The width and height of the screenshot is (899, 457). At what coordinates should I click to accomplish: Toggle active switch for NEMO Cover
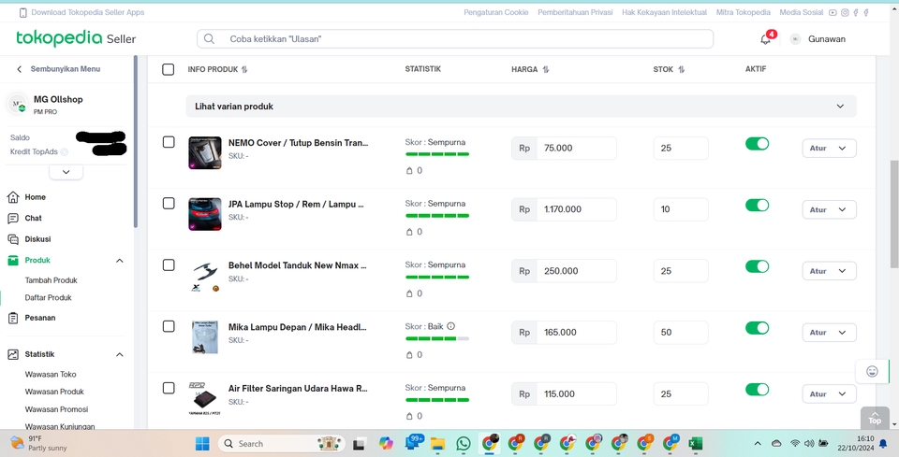point(757,144)
